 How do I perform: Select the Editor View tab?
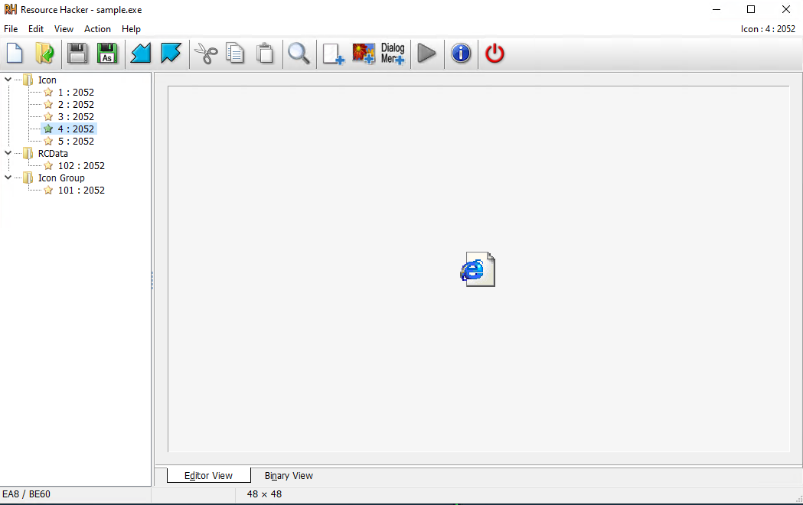(208, 476)
